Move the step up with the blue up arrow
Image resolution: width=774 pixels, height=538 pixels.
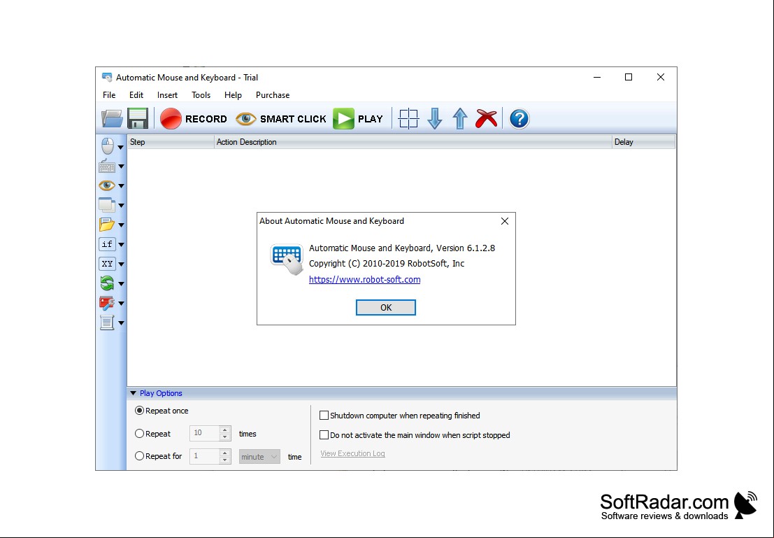pos(460,118)
